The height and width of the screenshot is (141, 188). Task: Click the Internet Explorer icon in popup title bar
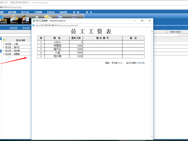[34, 21]
